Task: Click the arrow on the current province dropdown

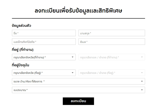Action: pos(73,73)
